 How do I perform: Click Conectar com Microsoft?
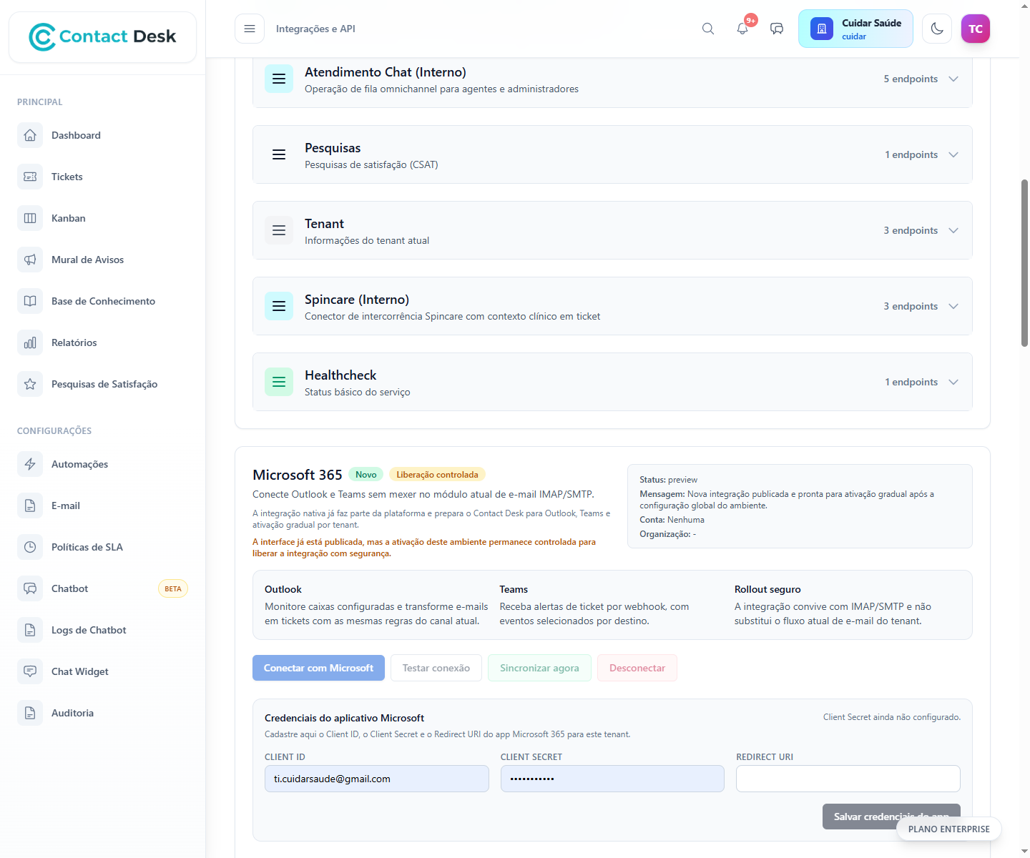click(x=318, y=668)
